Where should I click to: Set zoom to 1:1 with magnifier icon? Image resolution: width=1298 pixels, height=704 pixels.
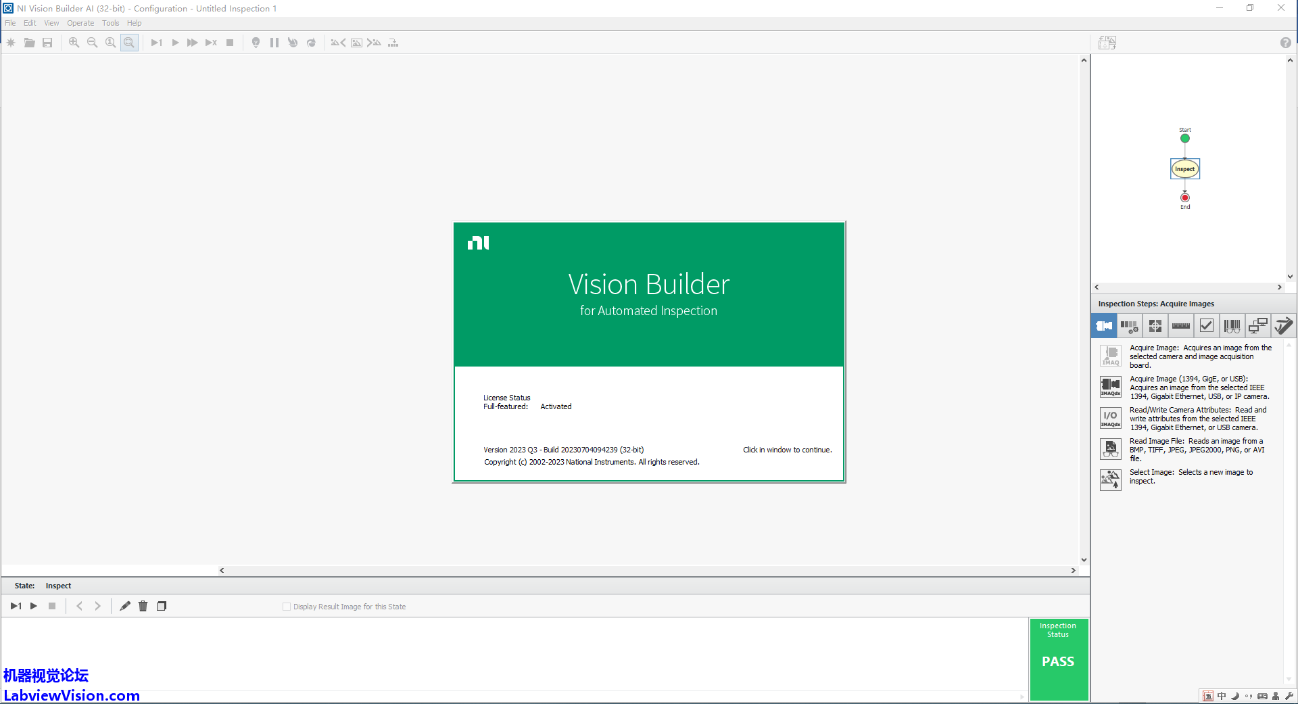(111, 43)
